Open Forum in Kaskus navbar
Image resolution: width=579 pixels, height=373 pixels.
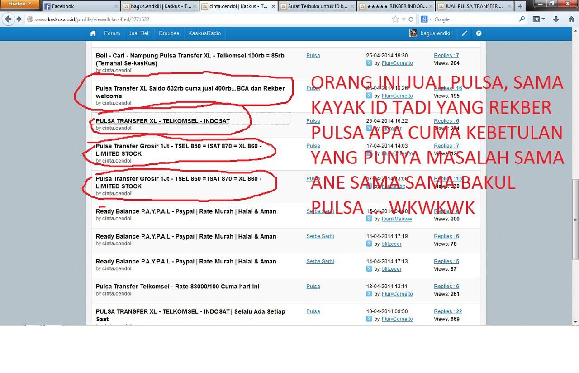[112, 33]
